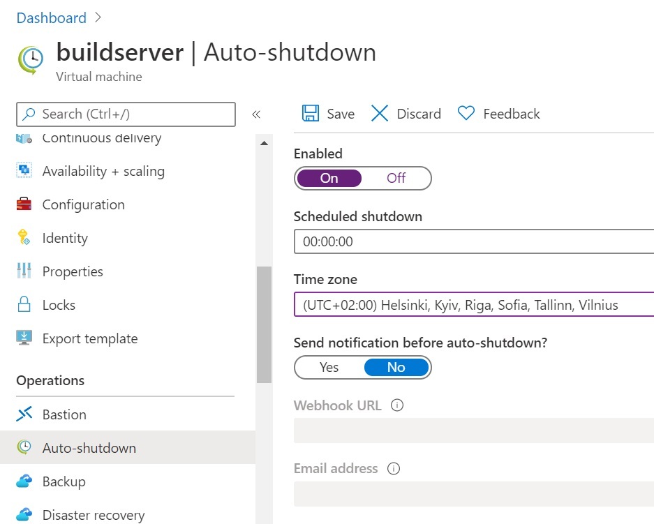Choose Yes for send notification
654x524 pixels.
click(329, 367)
